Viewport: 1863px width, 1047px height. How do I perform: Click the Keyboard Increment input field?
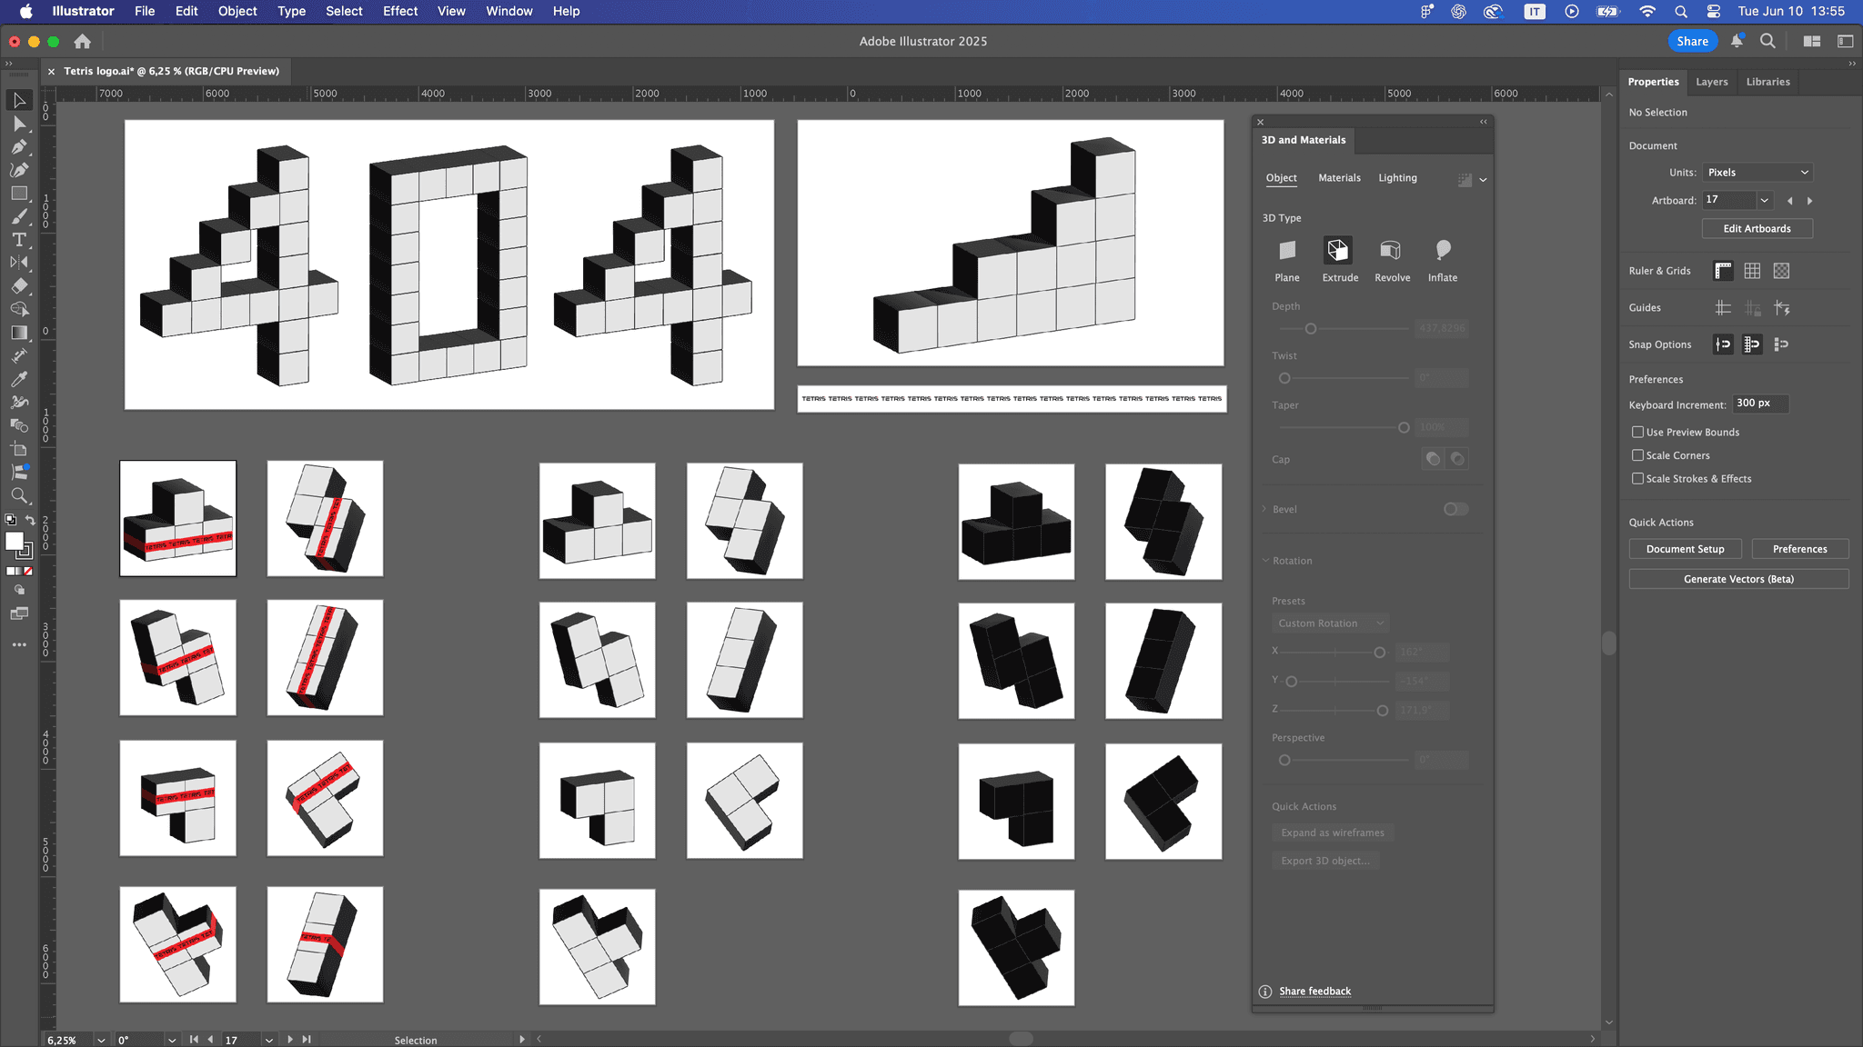pos(1759,404)
